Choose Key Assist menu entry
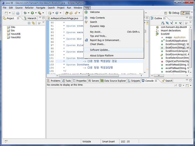The height and width of the screenshot is (146, 195). [x=113, y=32]
